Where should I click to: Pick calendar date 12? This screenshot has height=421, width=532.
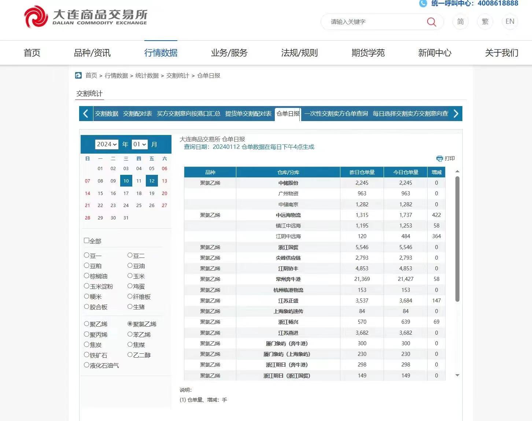point(152,181)
